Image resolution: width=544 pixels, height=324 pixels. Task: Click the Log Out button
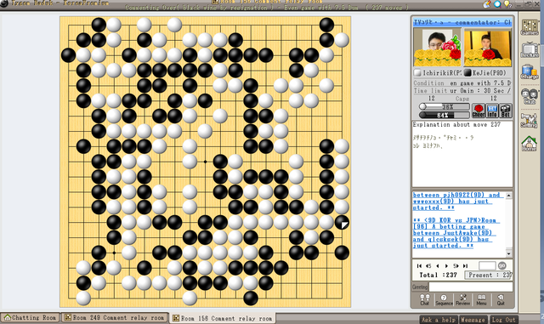(x=503, y=320)
